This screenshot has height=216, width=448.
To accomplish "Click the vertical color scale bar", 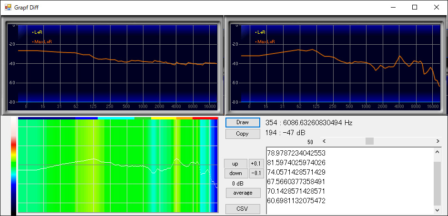I will click(x=13, y=167).
